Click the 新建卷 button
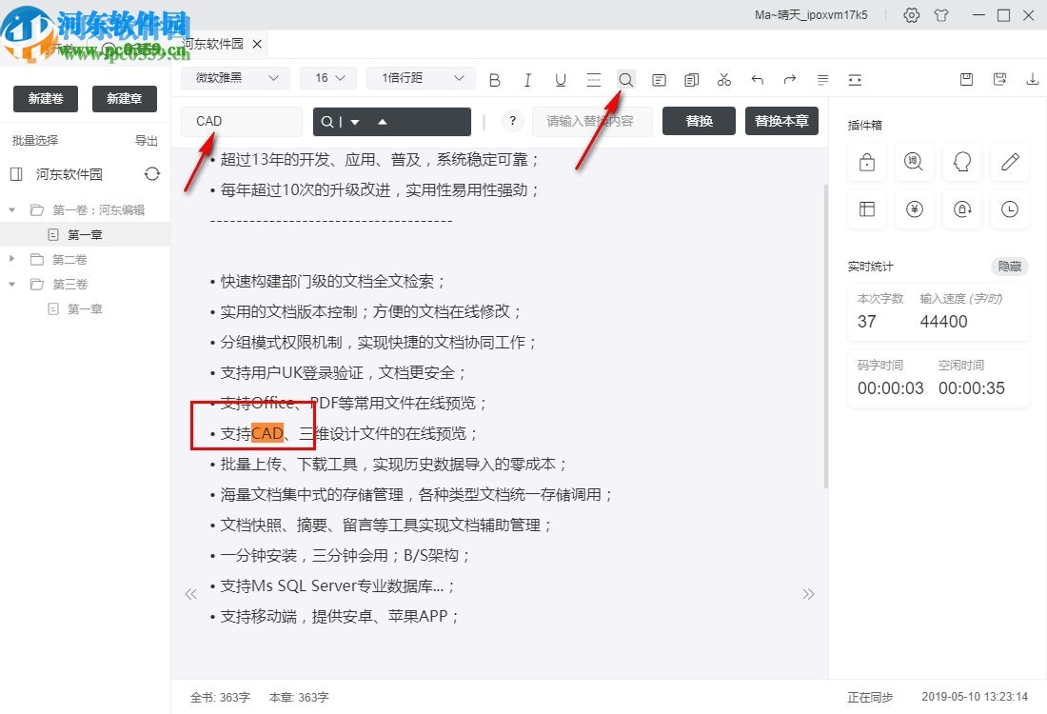Screen dimensions: 1047x714 point(45,98)
